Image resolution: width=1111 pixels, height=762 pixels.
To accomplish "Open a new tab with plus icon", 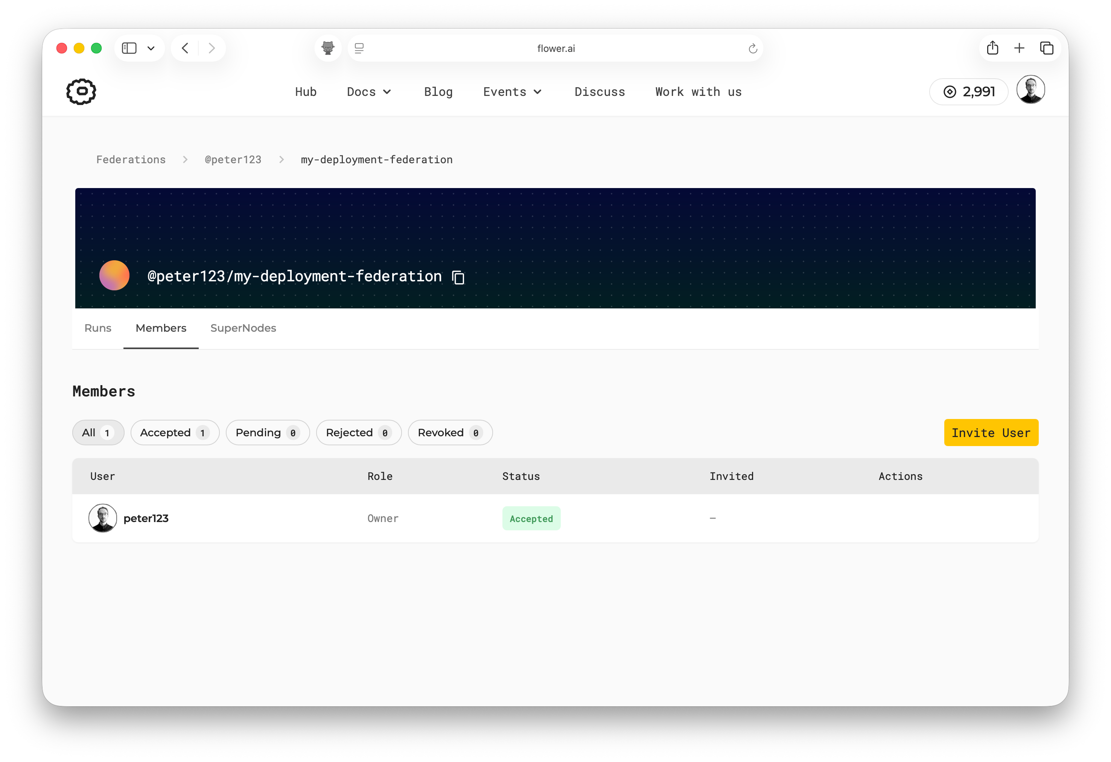I will point(1019,48).
